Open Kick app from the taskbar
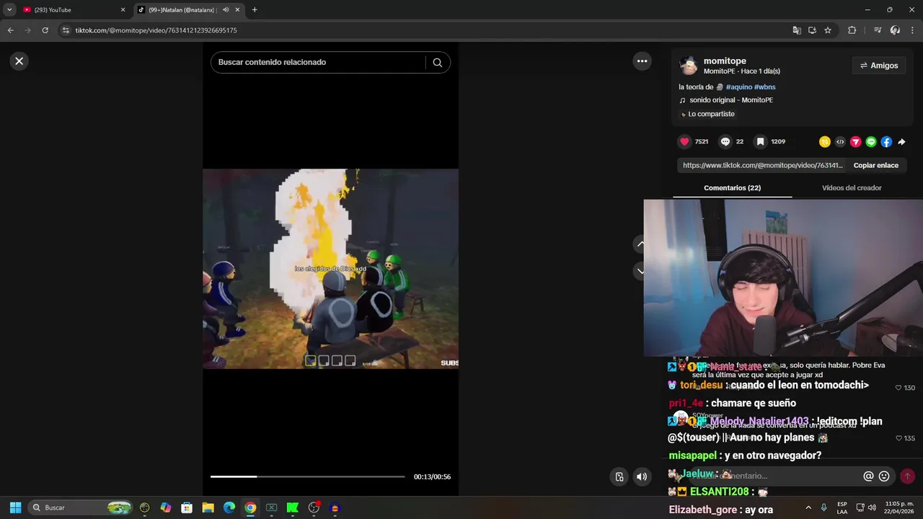The width and height of the screenshot is (923, 519). [292, 507]
